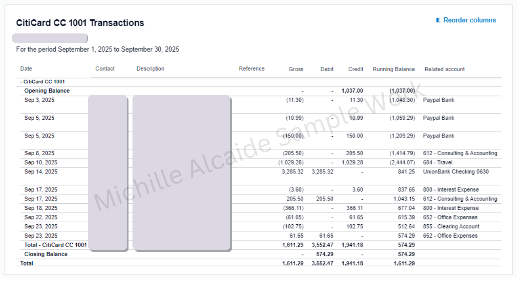
Task: Open the 855 - Clearing Account entry
Action: (451, 226)
